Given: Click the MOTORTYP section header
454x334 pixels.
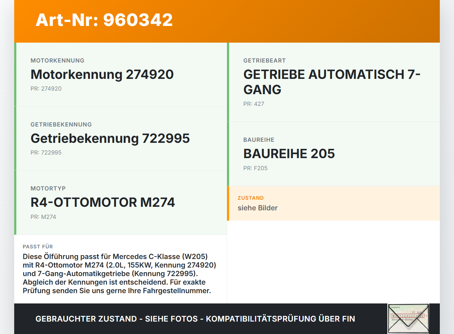Looking at the screenshot, I should [48, 188].
